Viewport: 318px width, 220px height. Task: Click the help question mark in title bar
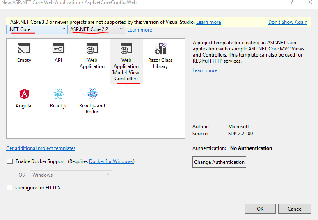coord(291,2)
